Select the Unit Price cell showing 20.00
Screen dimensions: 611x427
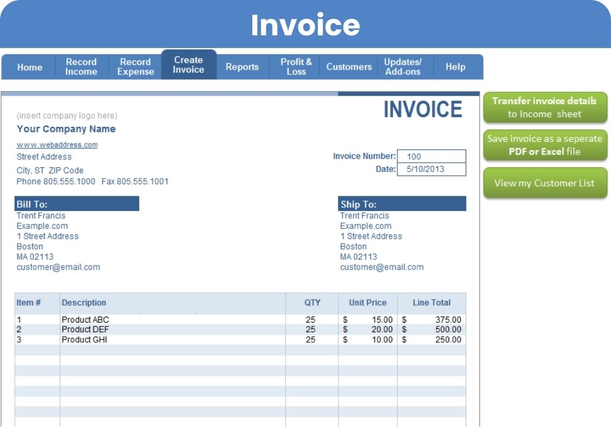coord(368,329)
